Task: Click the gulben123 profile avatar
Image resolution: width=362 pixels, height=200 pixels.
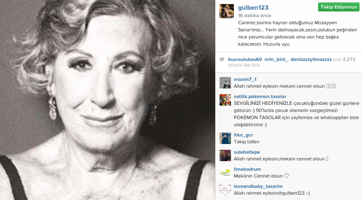Action: coord(226,11)
